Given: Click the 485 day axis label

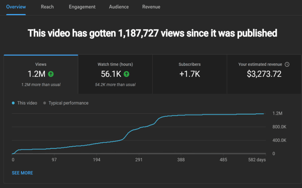Looking at the screenshot, I should click(x=223, y=160).
